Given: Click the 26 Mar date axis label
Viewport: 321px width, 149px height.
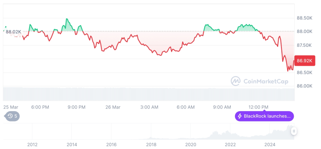Looking at the screenshot, I should [x=113, y=107].
